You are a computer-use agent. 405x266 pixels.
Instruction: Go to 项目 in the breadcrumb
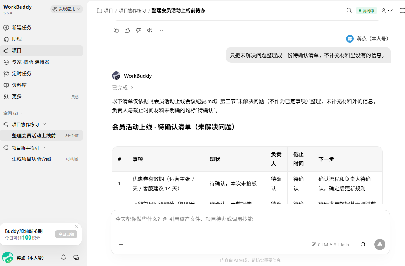108,10
